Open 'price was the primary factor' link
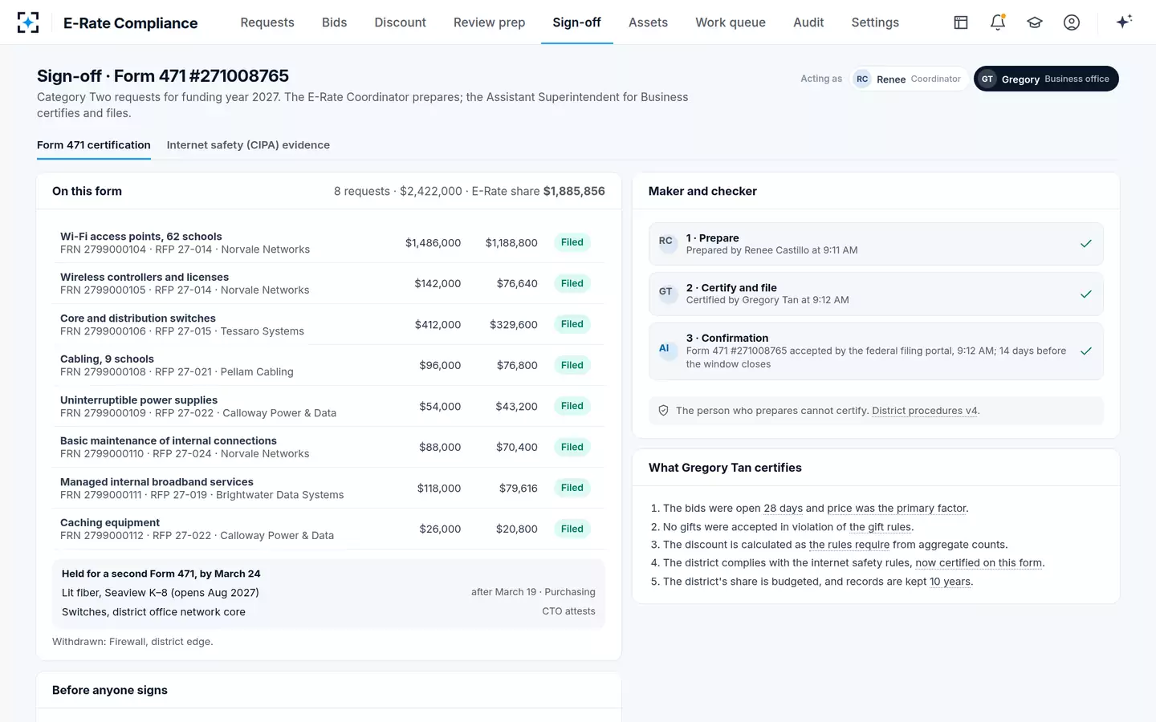1156x722 pixels. pos(897,509)
